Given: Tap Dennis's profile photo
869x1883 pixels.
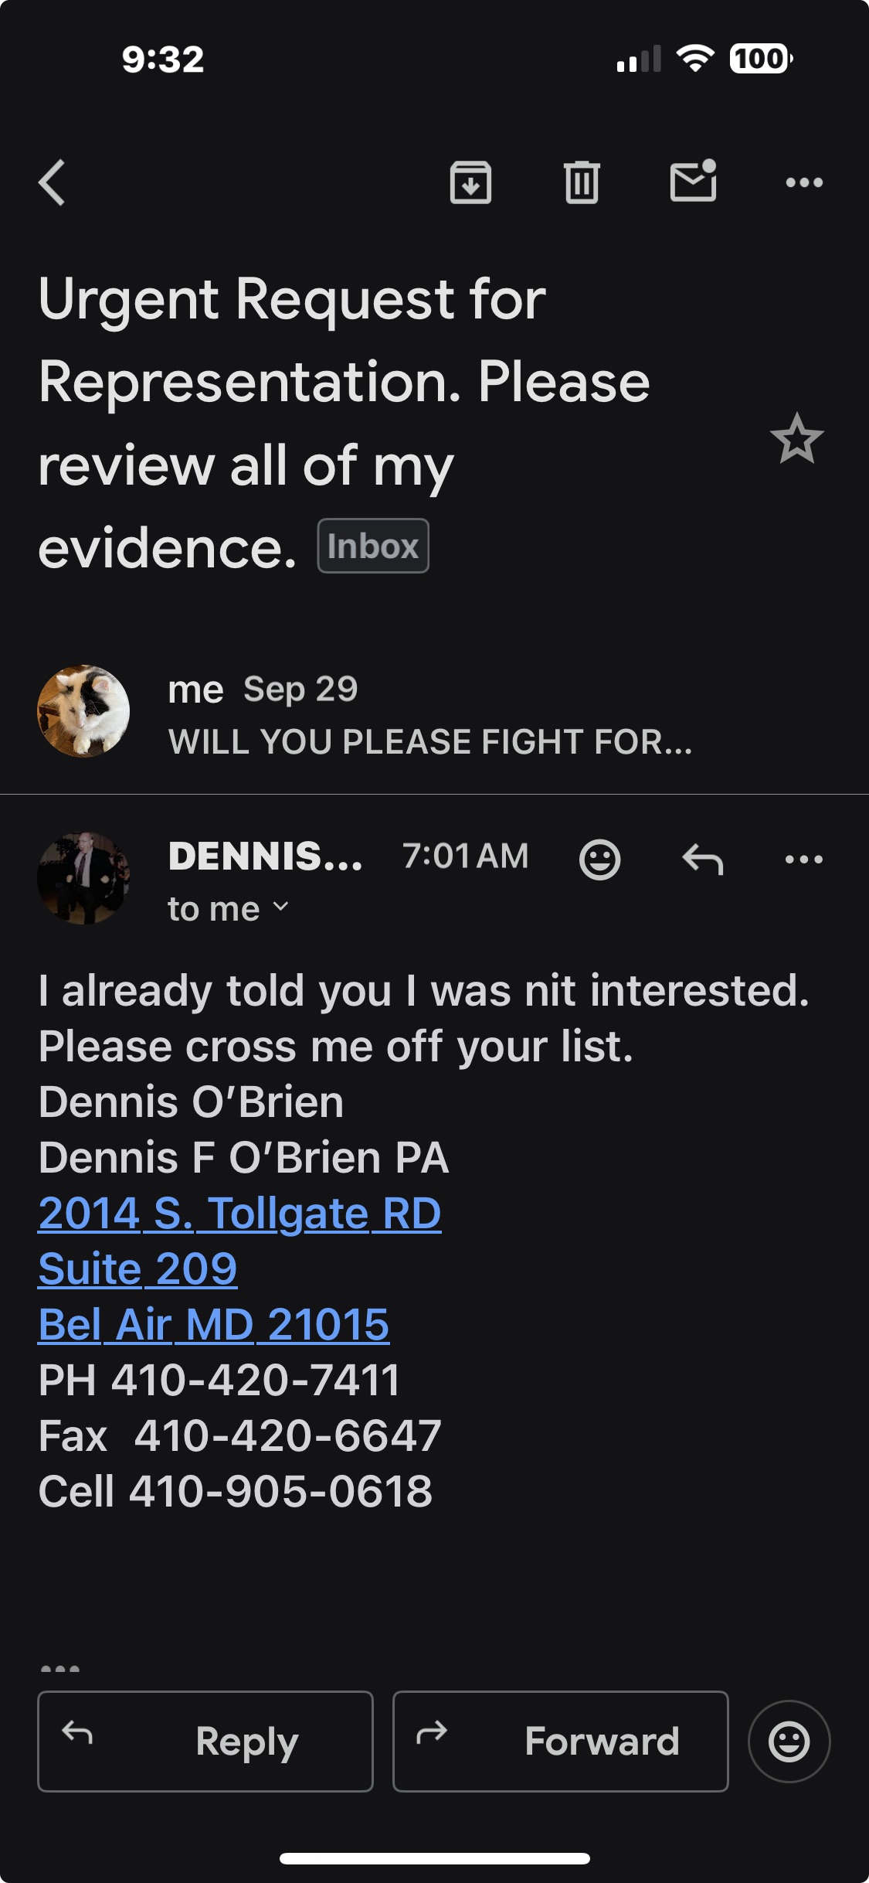Looking at the screenshot, I should [x=83, y=878].
